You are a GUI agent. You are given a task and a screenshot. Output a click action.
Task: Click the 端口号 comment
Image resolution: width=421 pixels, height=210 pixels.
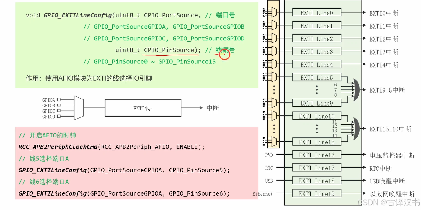tap(226, 15)
